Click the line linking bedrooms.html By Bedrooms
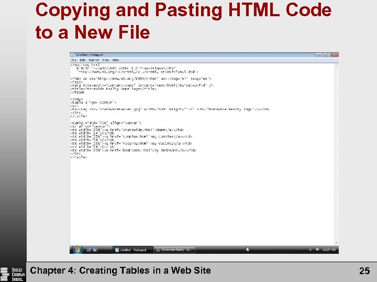Screen dimensions: 377x282 coord(134,150)
